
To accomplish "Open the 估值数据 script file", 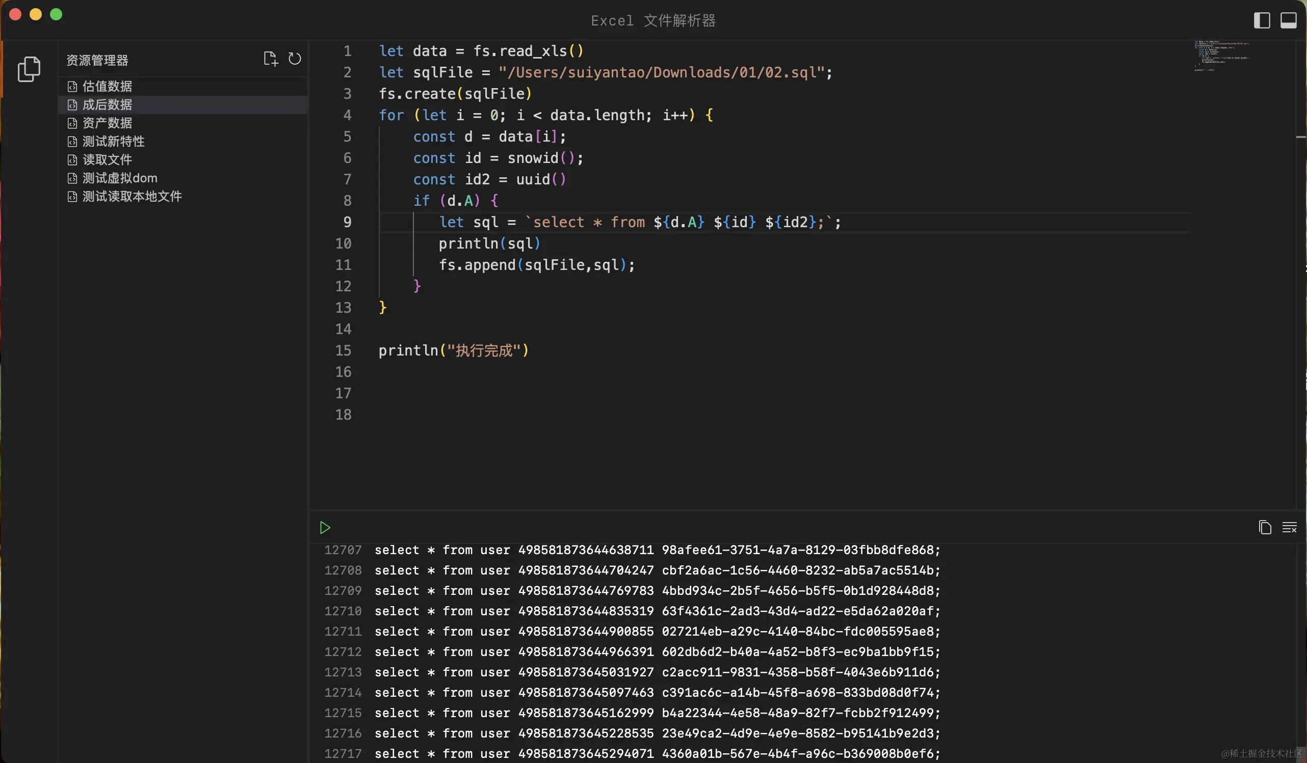I will (x=108, y=86).
